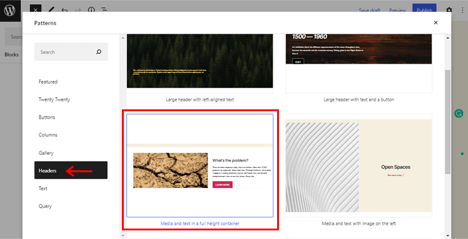Click the pattern list scrollbar down arrow
The image size is (468, 239).
click(x=448, y=235)
